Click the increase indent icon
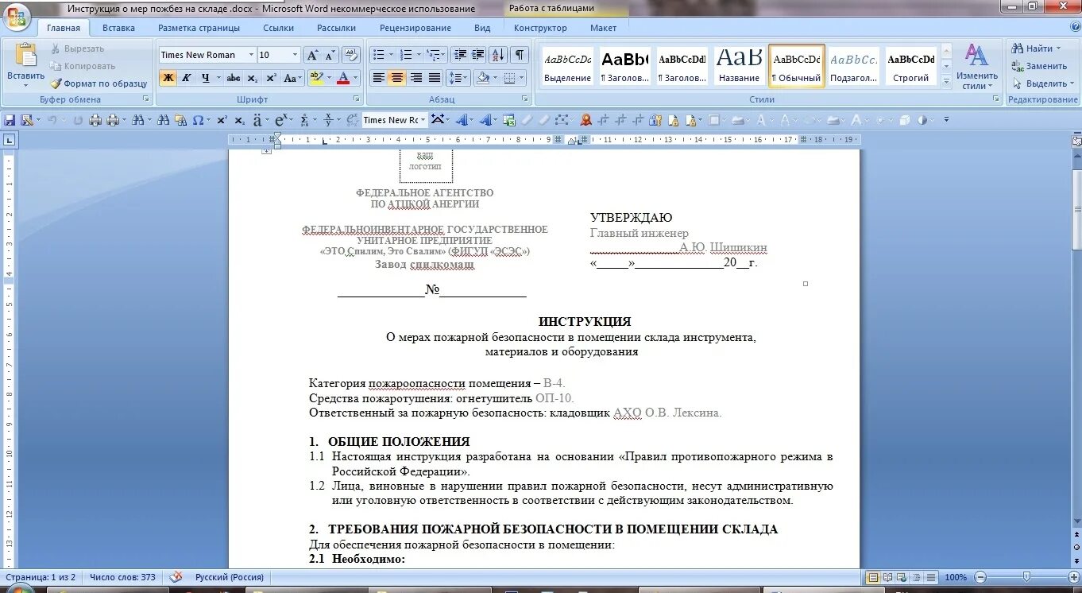The width and height of the screenshot is (1082, 593). click(477, 55)
